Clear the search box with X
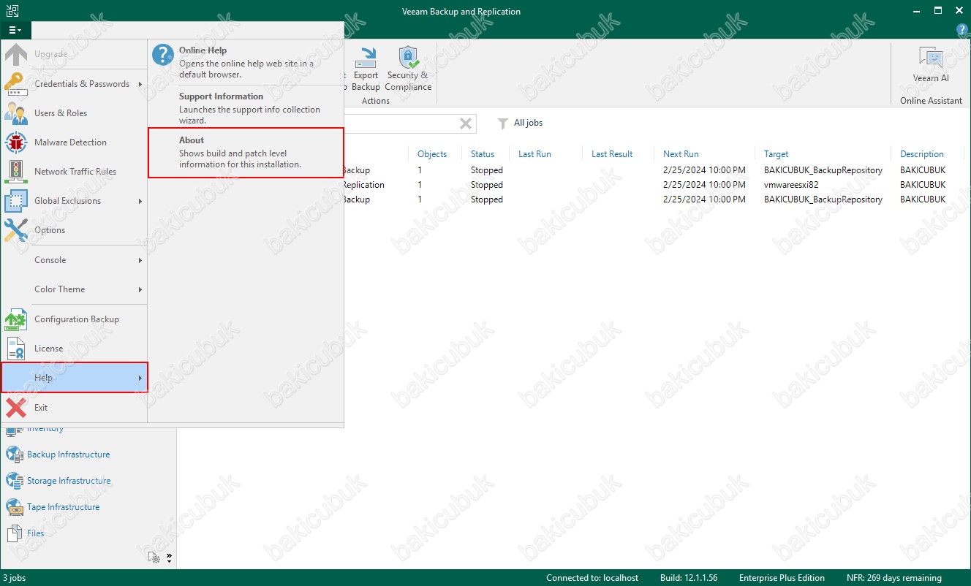Screen dimensions: 971x586 click(x=465, y=123)
